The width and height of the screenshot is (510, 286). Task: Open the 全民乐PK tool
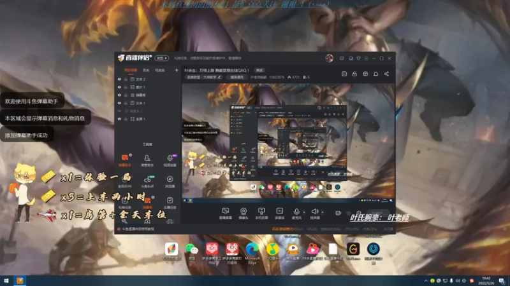click(x=124, y=182)
